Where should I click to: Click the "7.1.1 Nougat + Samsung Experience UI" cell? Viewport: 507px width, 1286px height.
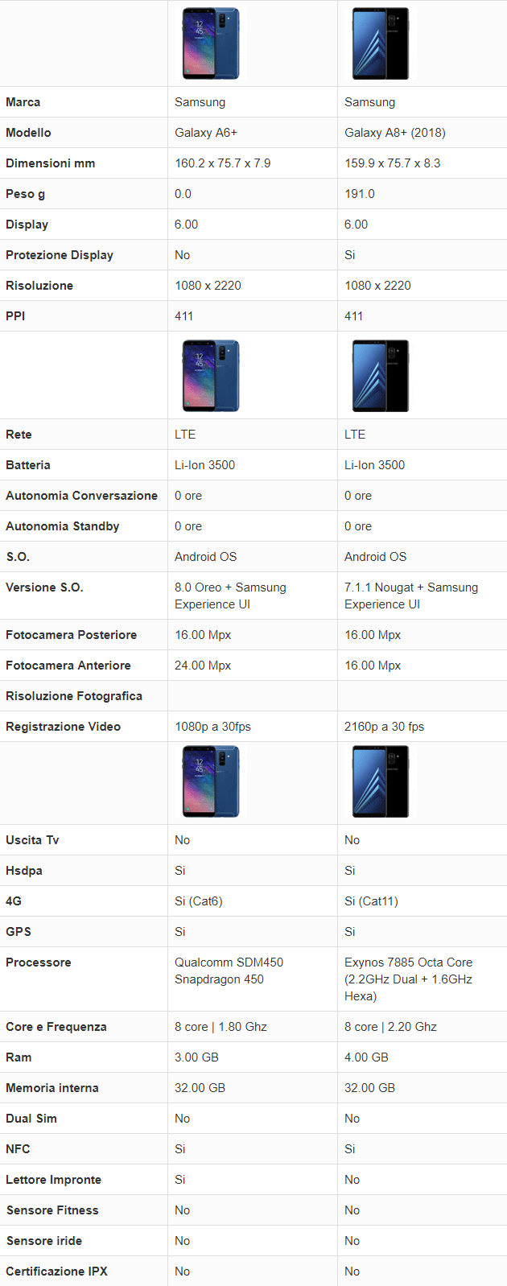pyautogui.click(x=410, y=596)
